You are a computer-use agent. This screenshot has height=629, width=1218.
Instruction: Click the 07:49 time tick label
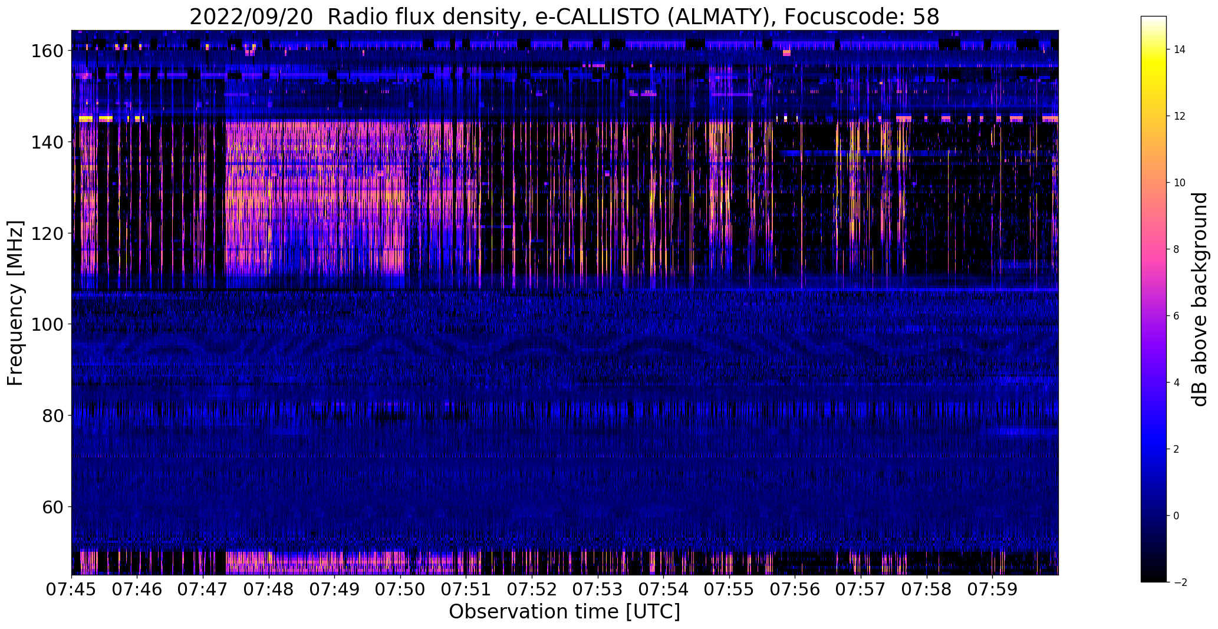pyautogui.click(x=335, y=590)
